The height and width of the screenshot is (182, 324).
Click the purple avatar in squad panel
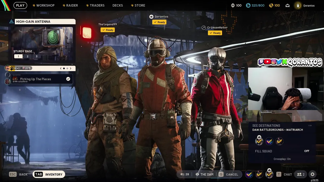pyautogui.click(x=269, y=141)
